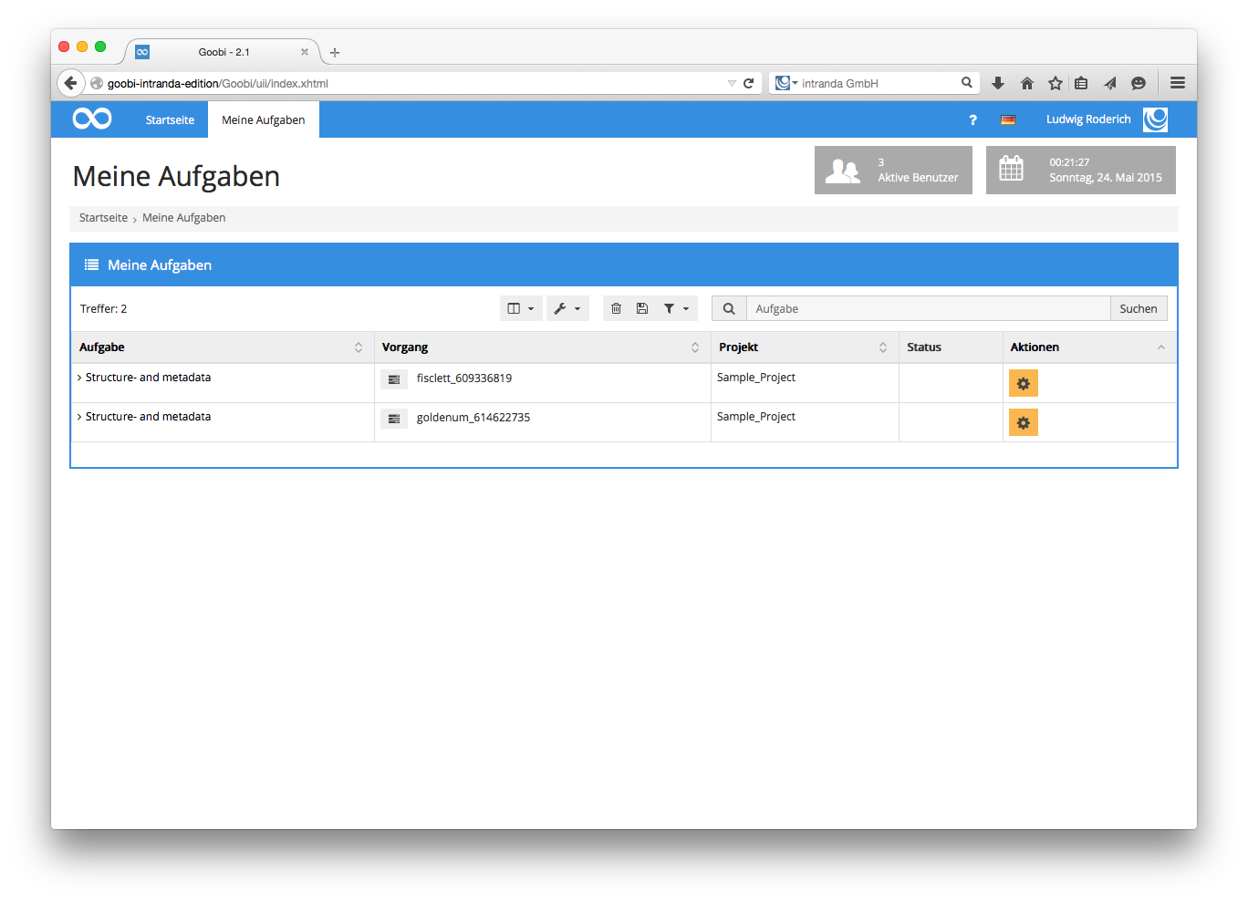Open the column layout dropdown in toolbar

pyautogui.click(x=521, y=308)
